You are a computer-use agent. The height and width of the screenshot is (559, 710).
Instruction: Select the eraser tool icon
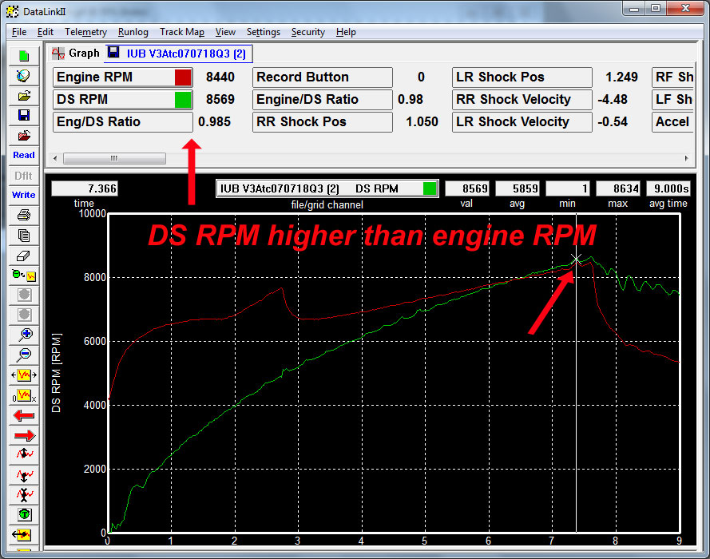pos(24,255)
